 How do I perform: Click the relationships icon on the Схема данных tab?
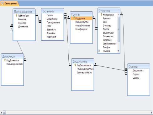(2, 3)
